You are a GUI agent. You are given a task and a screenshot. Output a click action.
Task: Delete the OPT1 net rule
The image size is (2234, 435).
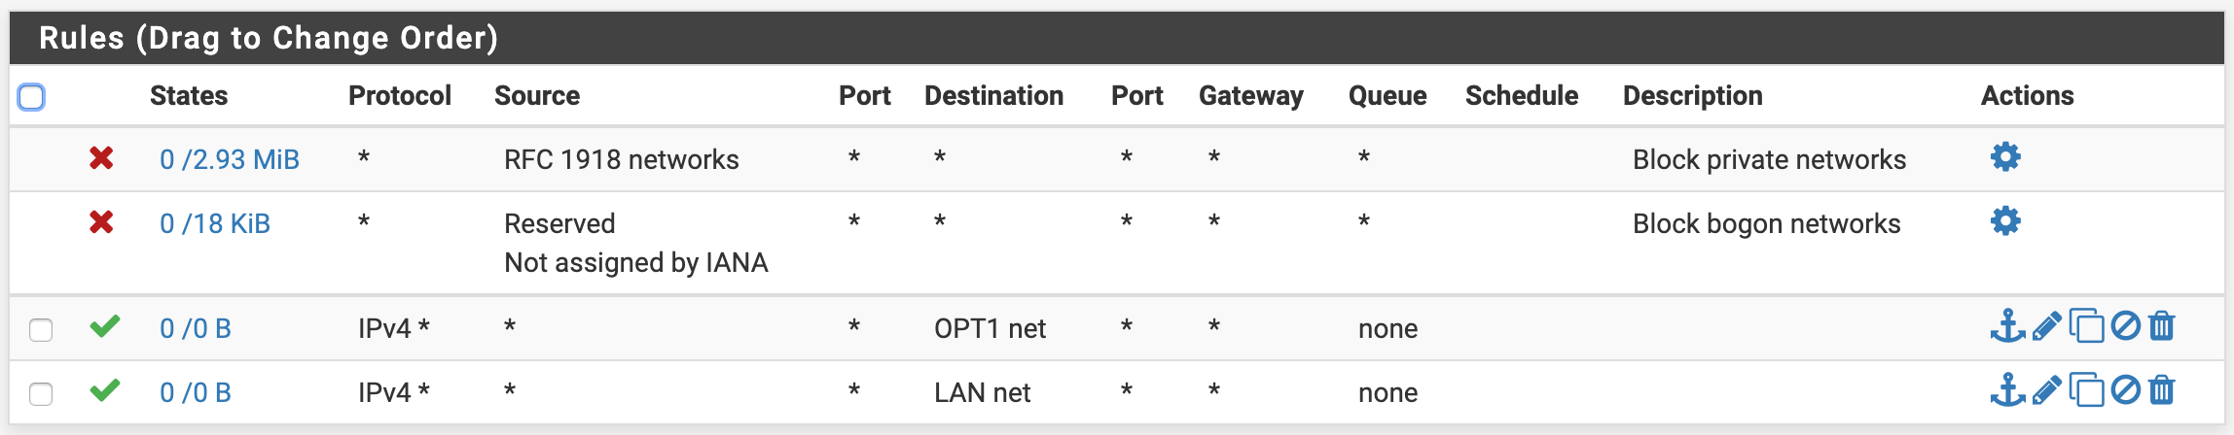[2162, 326]
